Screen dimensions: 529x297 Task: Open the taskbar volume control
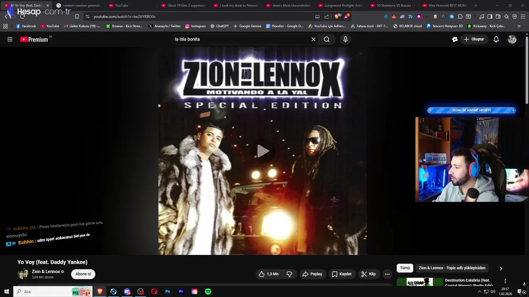point(493,292)
